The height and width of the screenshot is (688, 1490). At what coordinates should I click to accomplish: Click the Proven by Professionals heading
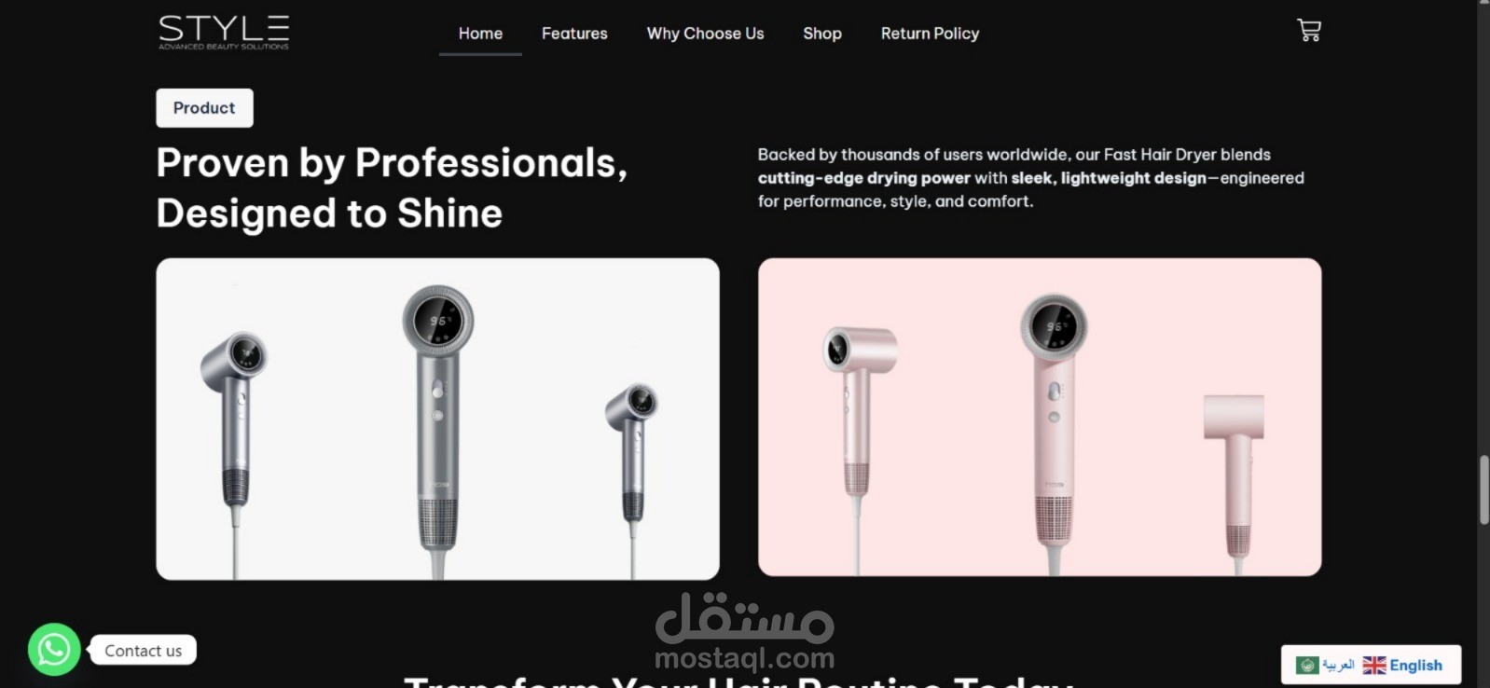[392, 187]
